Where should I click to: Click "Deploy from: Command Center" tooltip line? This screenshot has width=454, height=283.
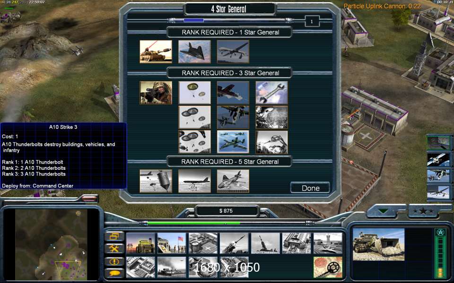pyautogui.click(x=38, y=186)
